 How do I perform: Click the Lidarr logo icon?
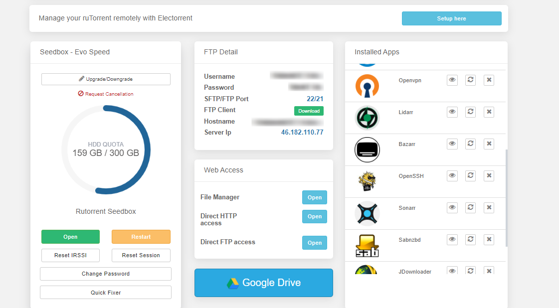pyautogui.click(x=367, y=118)
